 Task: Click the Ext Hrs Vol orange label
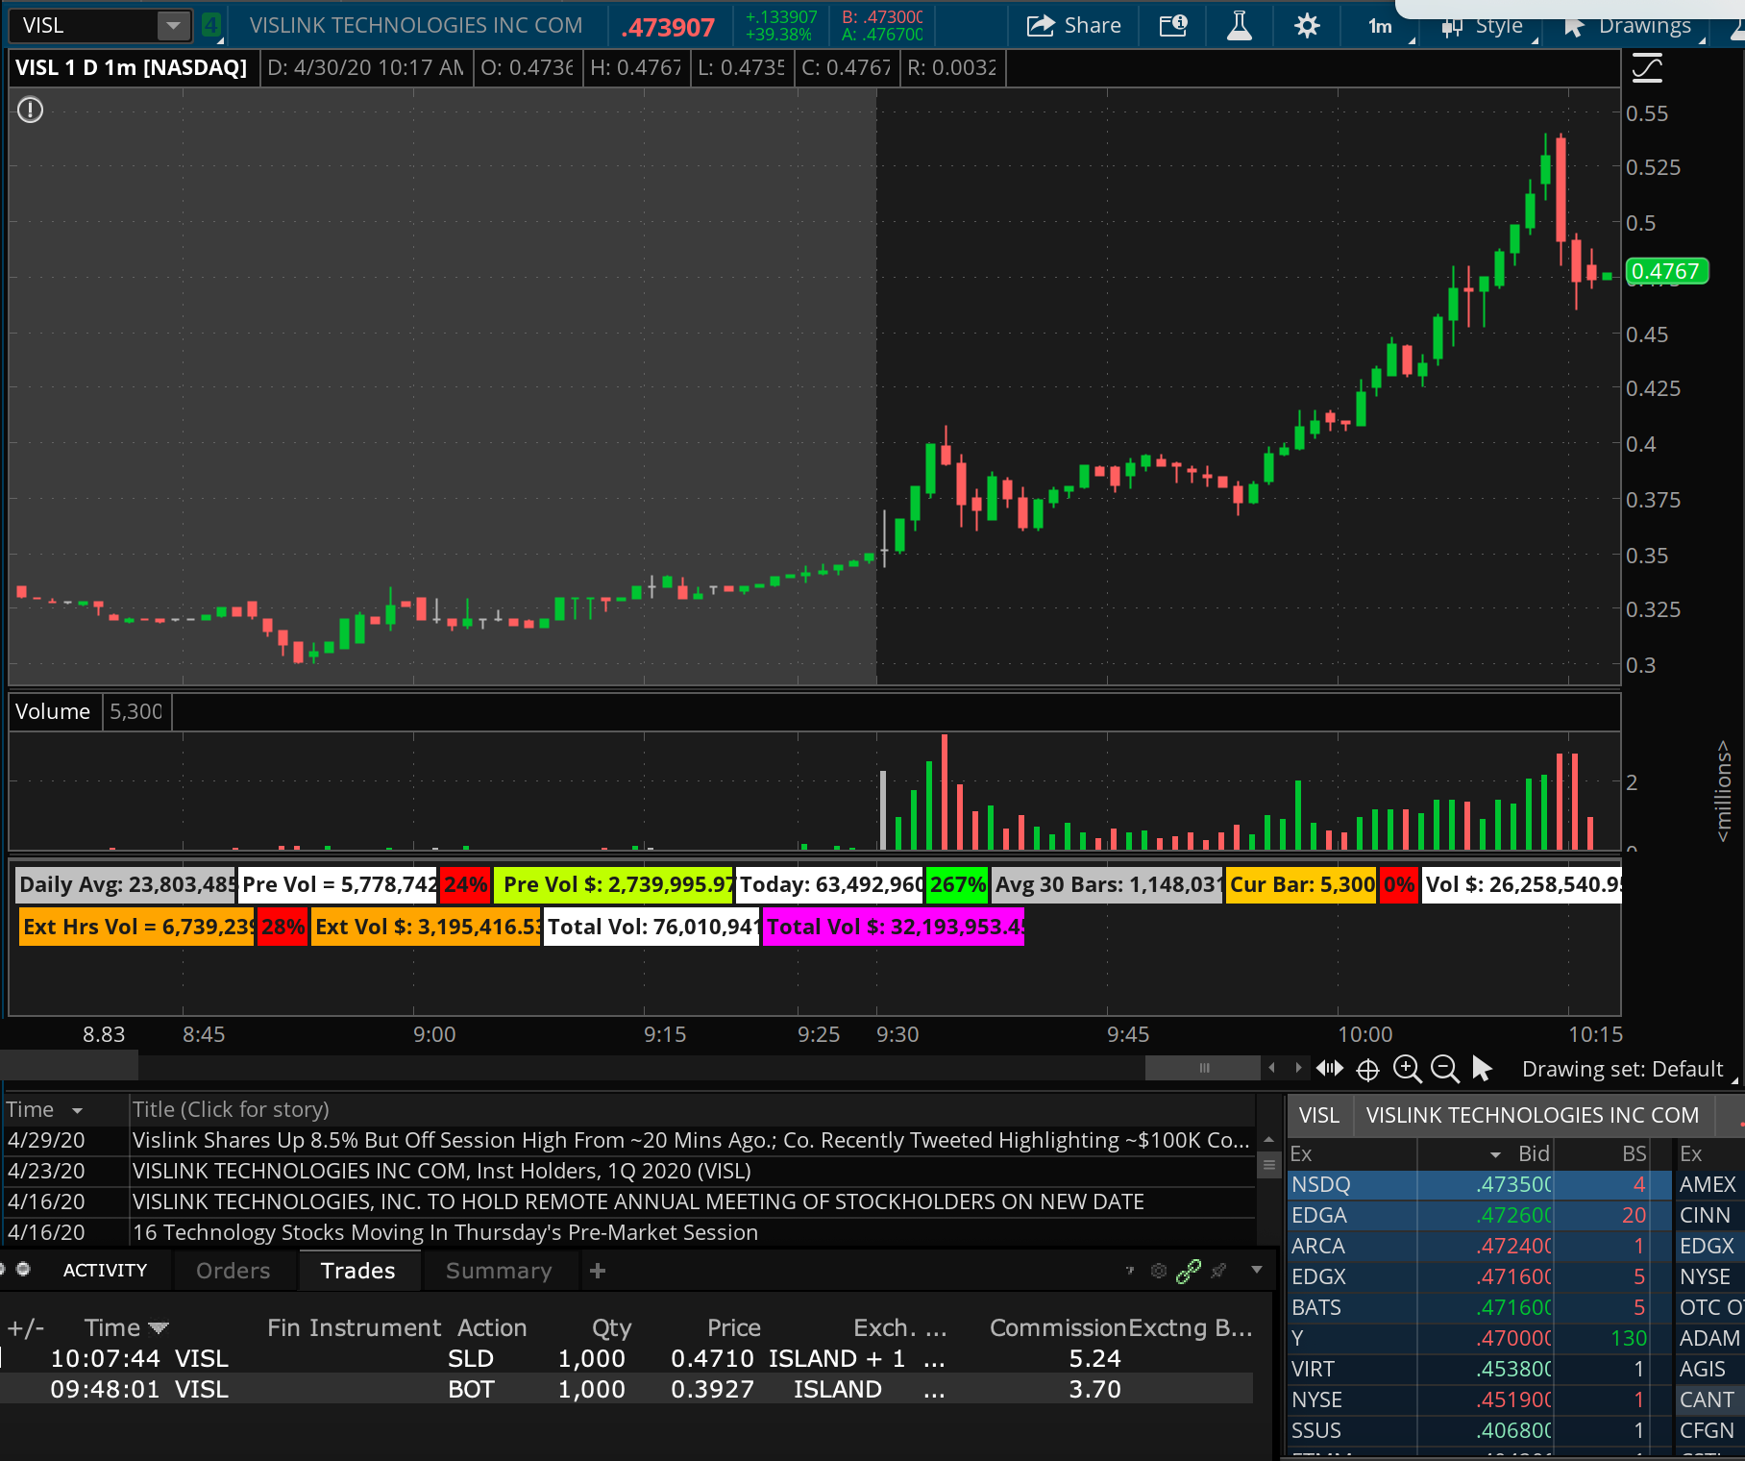pos(137,927)
